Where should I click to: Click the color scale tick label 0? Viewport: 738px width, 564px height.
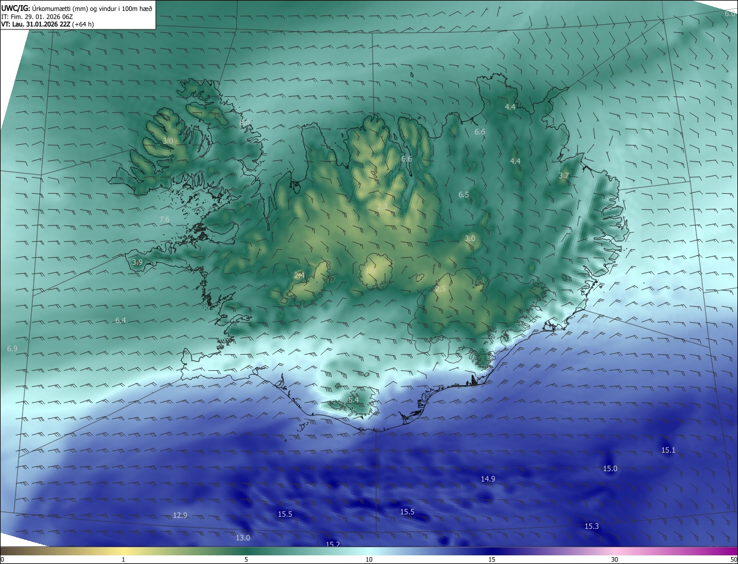tap(2, 559)
